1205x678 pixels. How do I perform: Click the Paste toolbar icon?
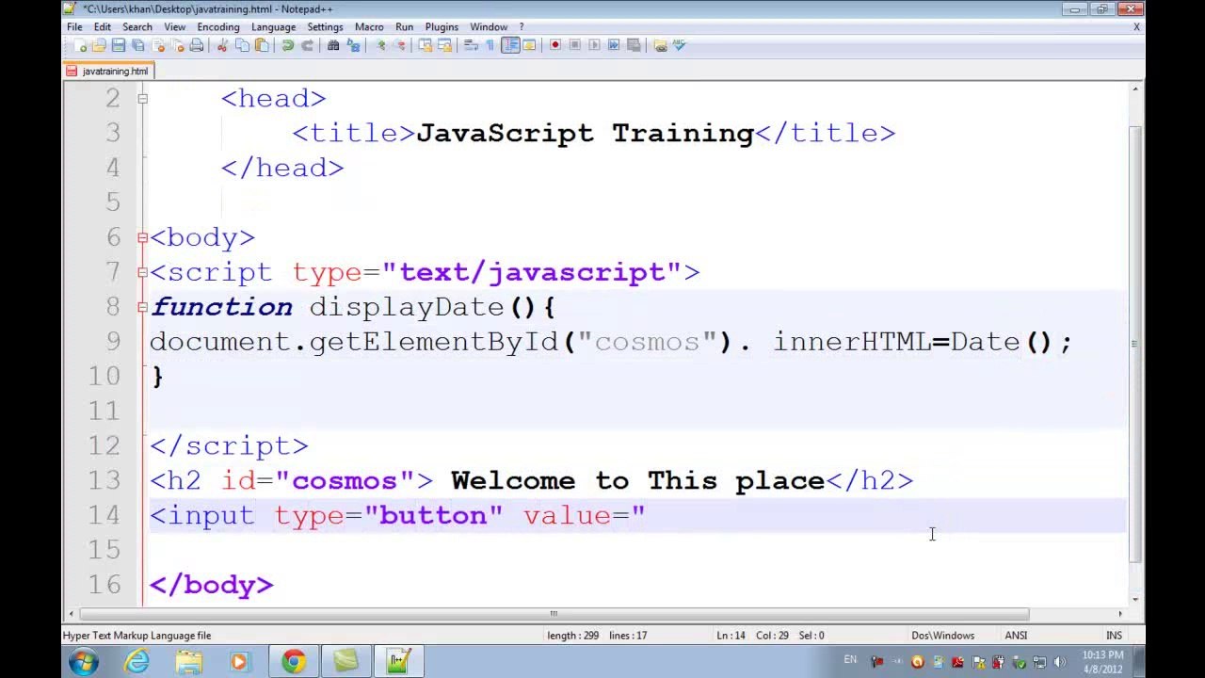point(263,45)
